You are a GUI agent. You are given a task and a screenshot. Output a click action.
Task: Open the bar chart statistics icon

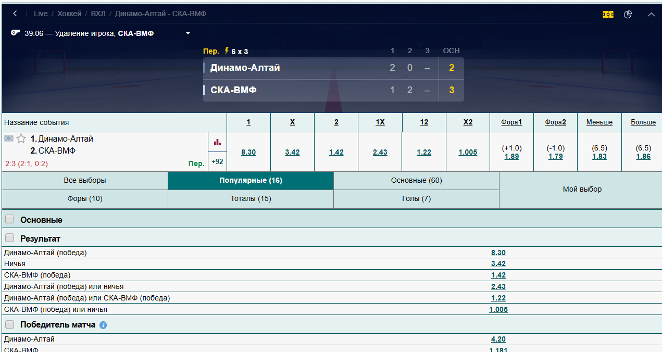pos(217,142)
